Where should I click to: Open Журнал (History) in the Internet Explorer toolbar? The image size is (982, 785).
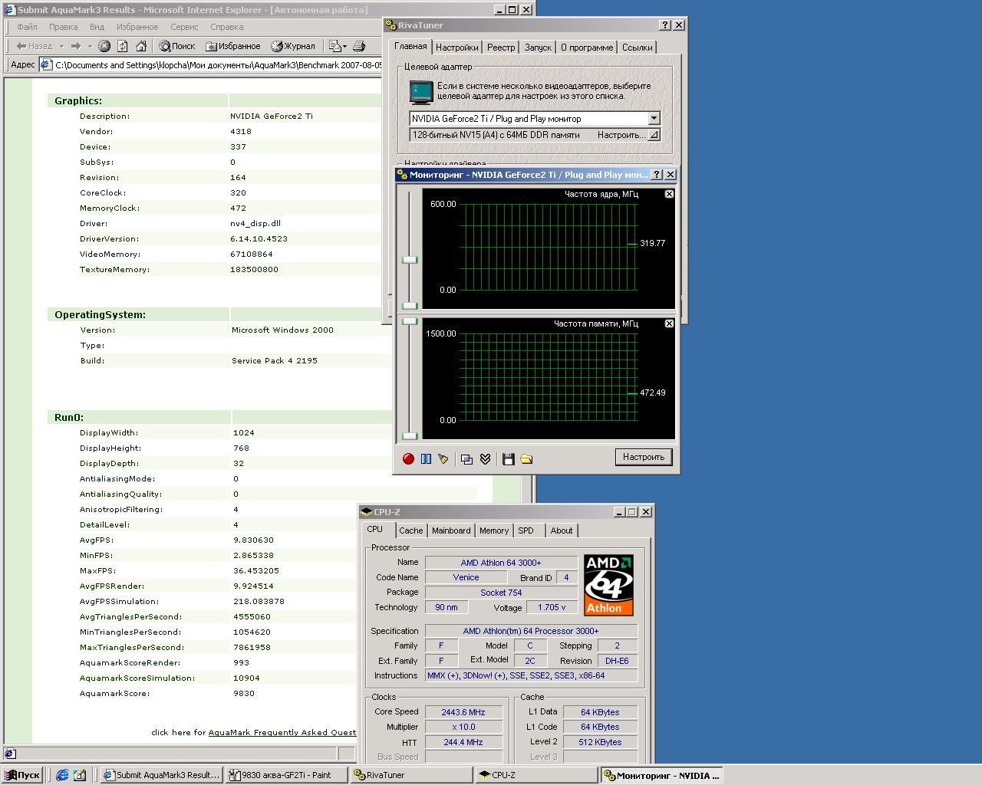pyautogui.click(x=293, y=46)
